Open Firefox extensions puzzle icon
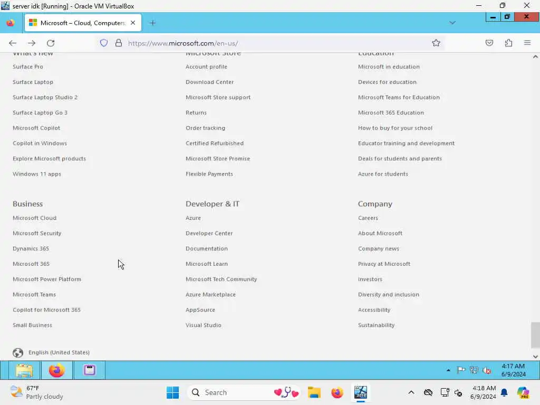 (508, 43)
